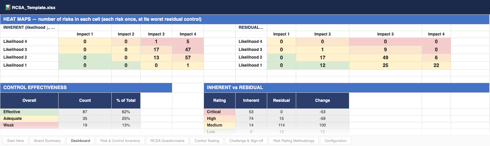
Task: Click the Count column header
Action: pyautogui.click(x=85, y=100)
